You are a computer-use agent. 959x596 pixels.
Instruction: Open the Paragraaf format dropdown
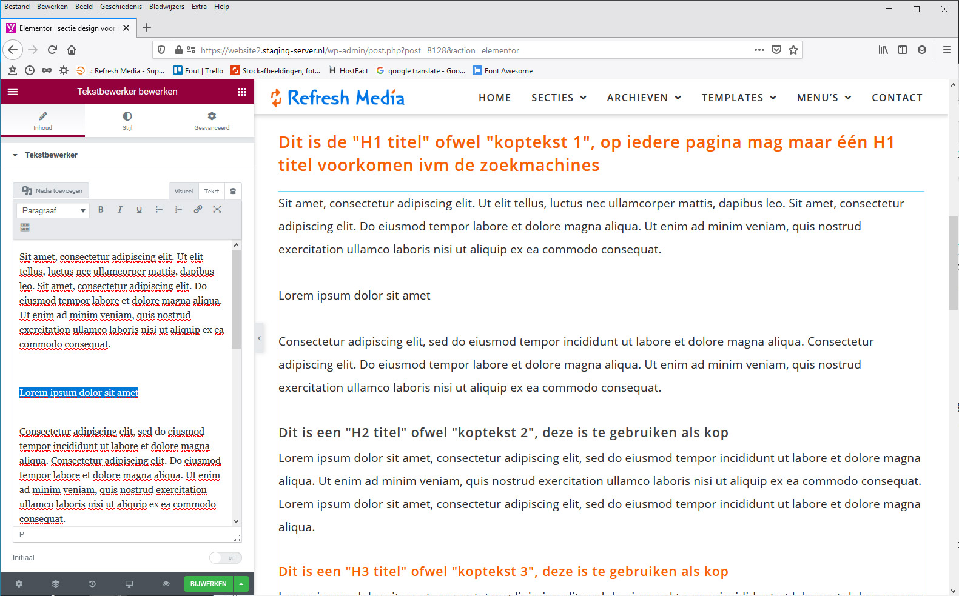[x=53, y=210]
